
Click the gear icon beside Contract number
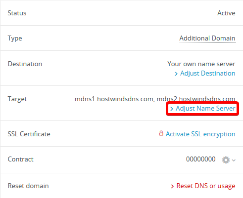coord(226,160)
